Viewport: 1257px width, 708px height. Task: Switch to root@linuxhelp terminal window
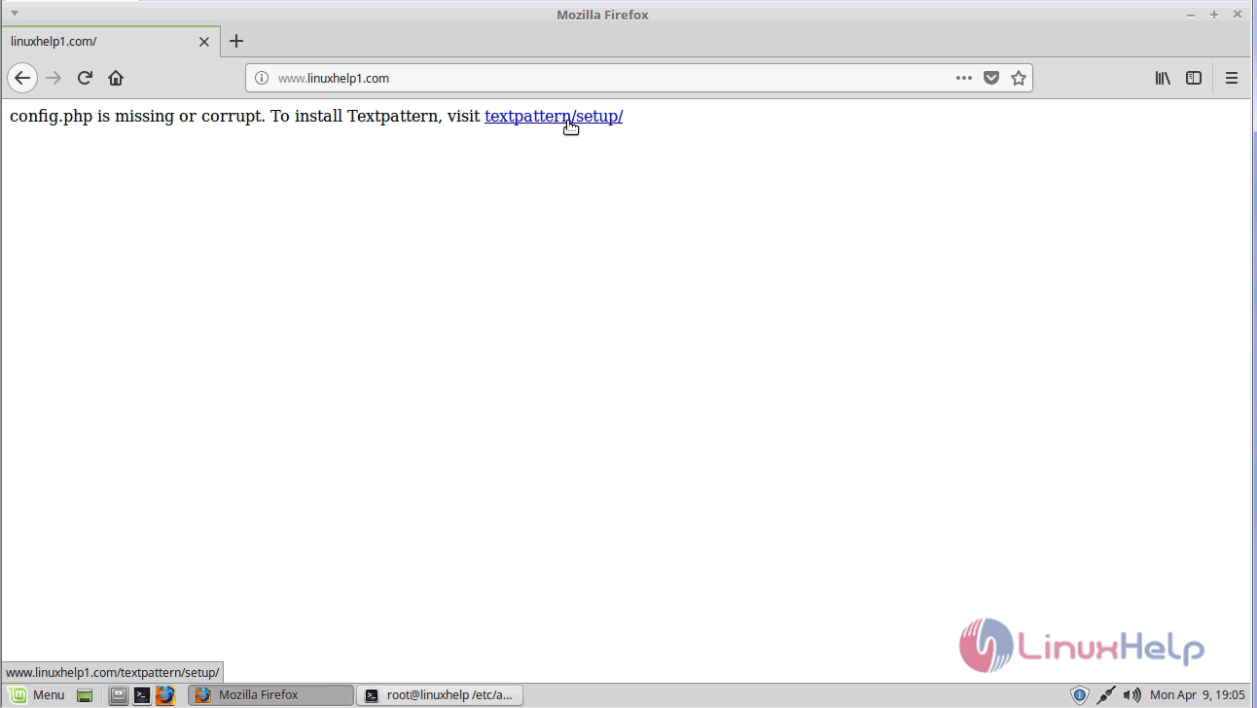440,695
